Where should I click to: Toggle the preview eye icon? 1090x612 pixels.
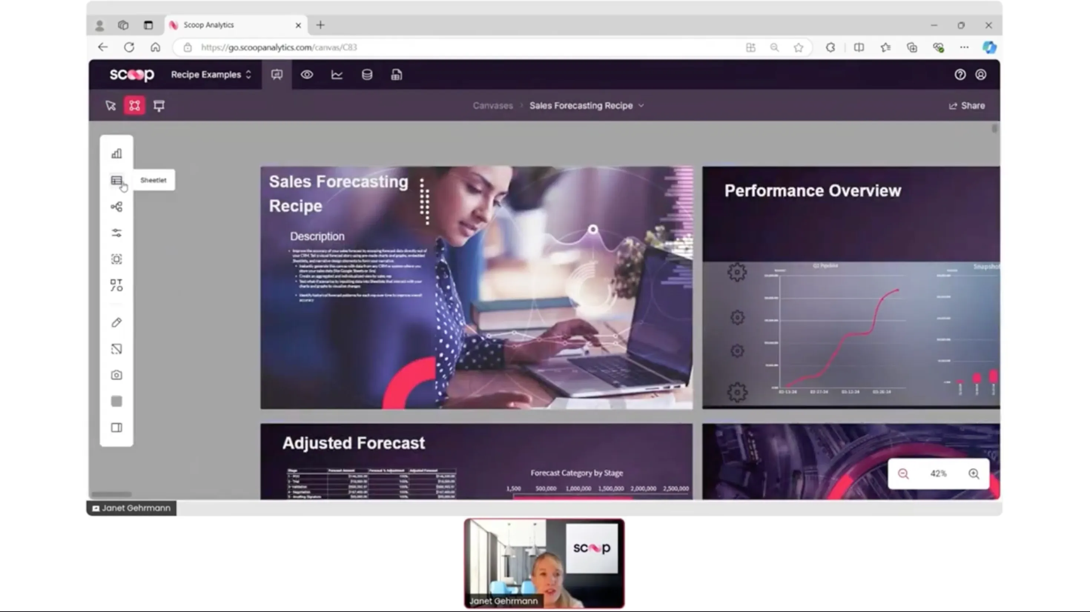[x=307, y=74]
